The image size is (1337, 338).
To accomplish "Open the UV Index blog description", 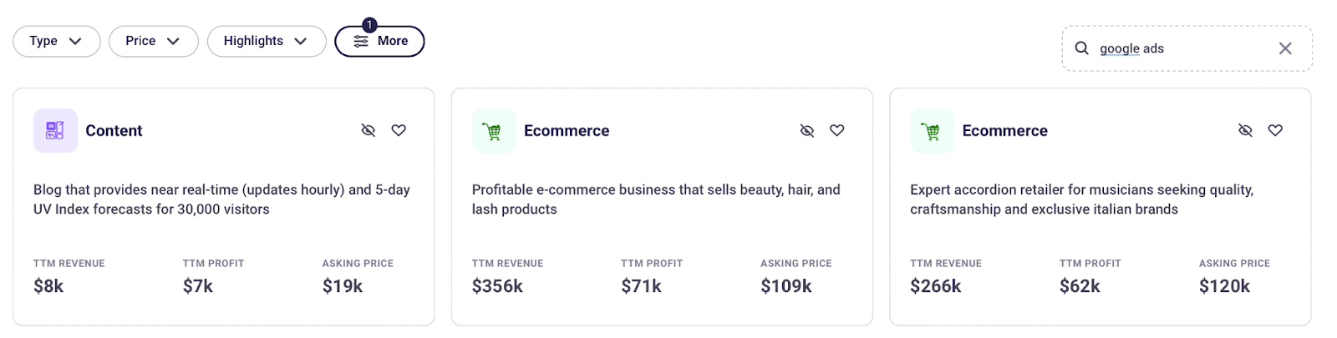I will click(222, 199).
